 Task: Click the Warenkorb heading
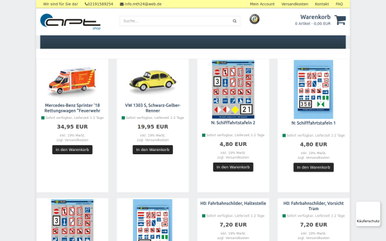(x=315, y=17)
